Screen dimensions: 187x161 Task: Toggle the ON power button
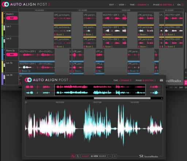point(180,5)
